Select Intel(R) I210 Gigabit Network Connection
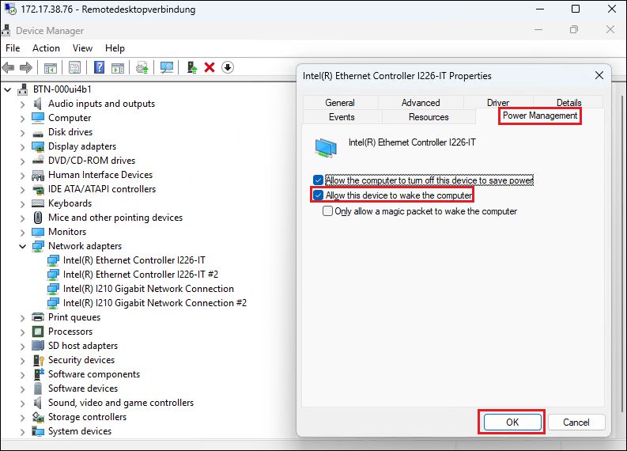This screenshot has width=627, height=451. [149, 289]
